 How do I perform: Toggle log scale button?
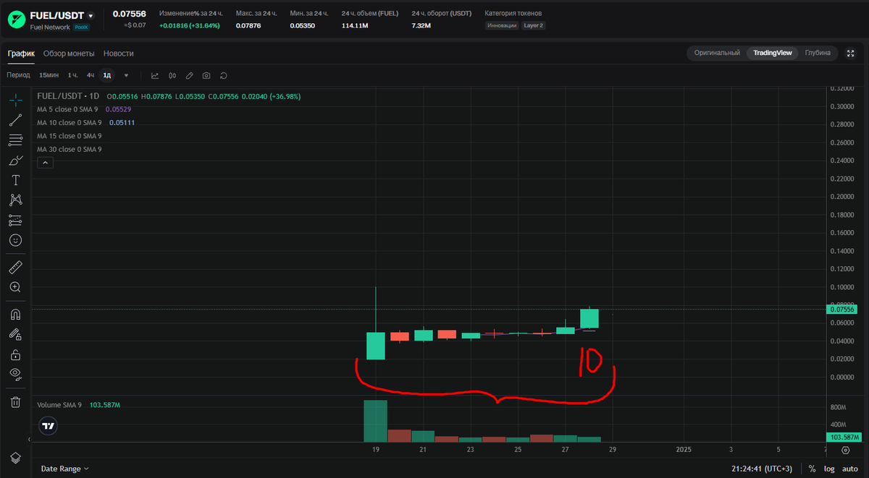point(828,469)
